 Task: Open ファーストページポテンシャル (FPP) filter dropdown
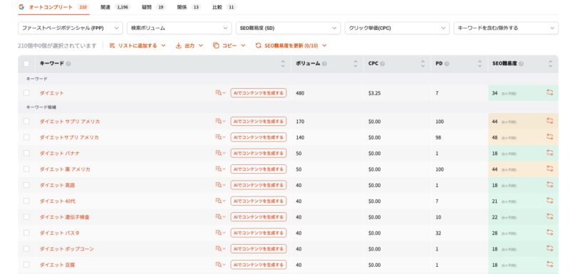tap(70, 28)
